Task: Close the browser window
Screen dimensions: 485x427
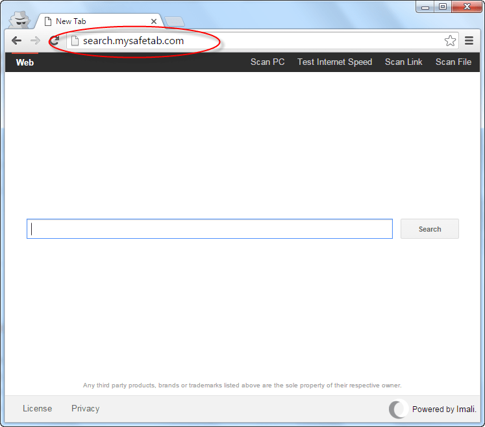Action: pos(467,6)
